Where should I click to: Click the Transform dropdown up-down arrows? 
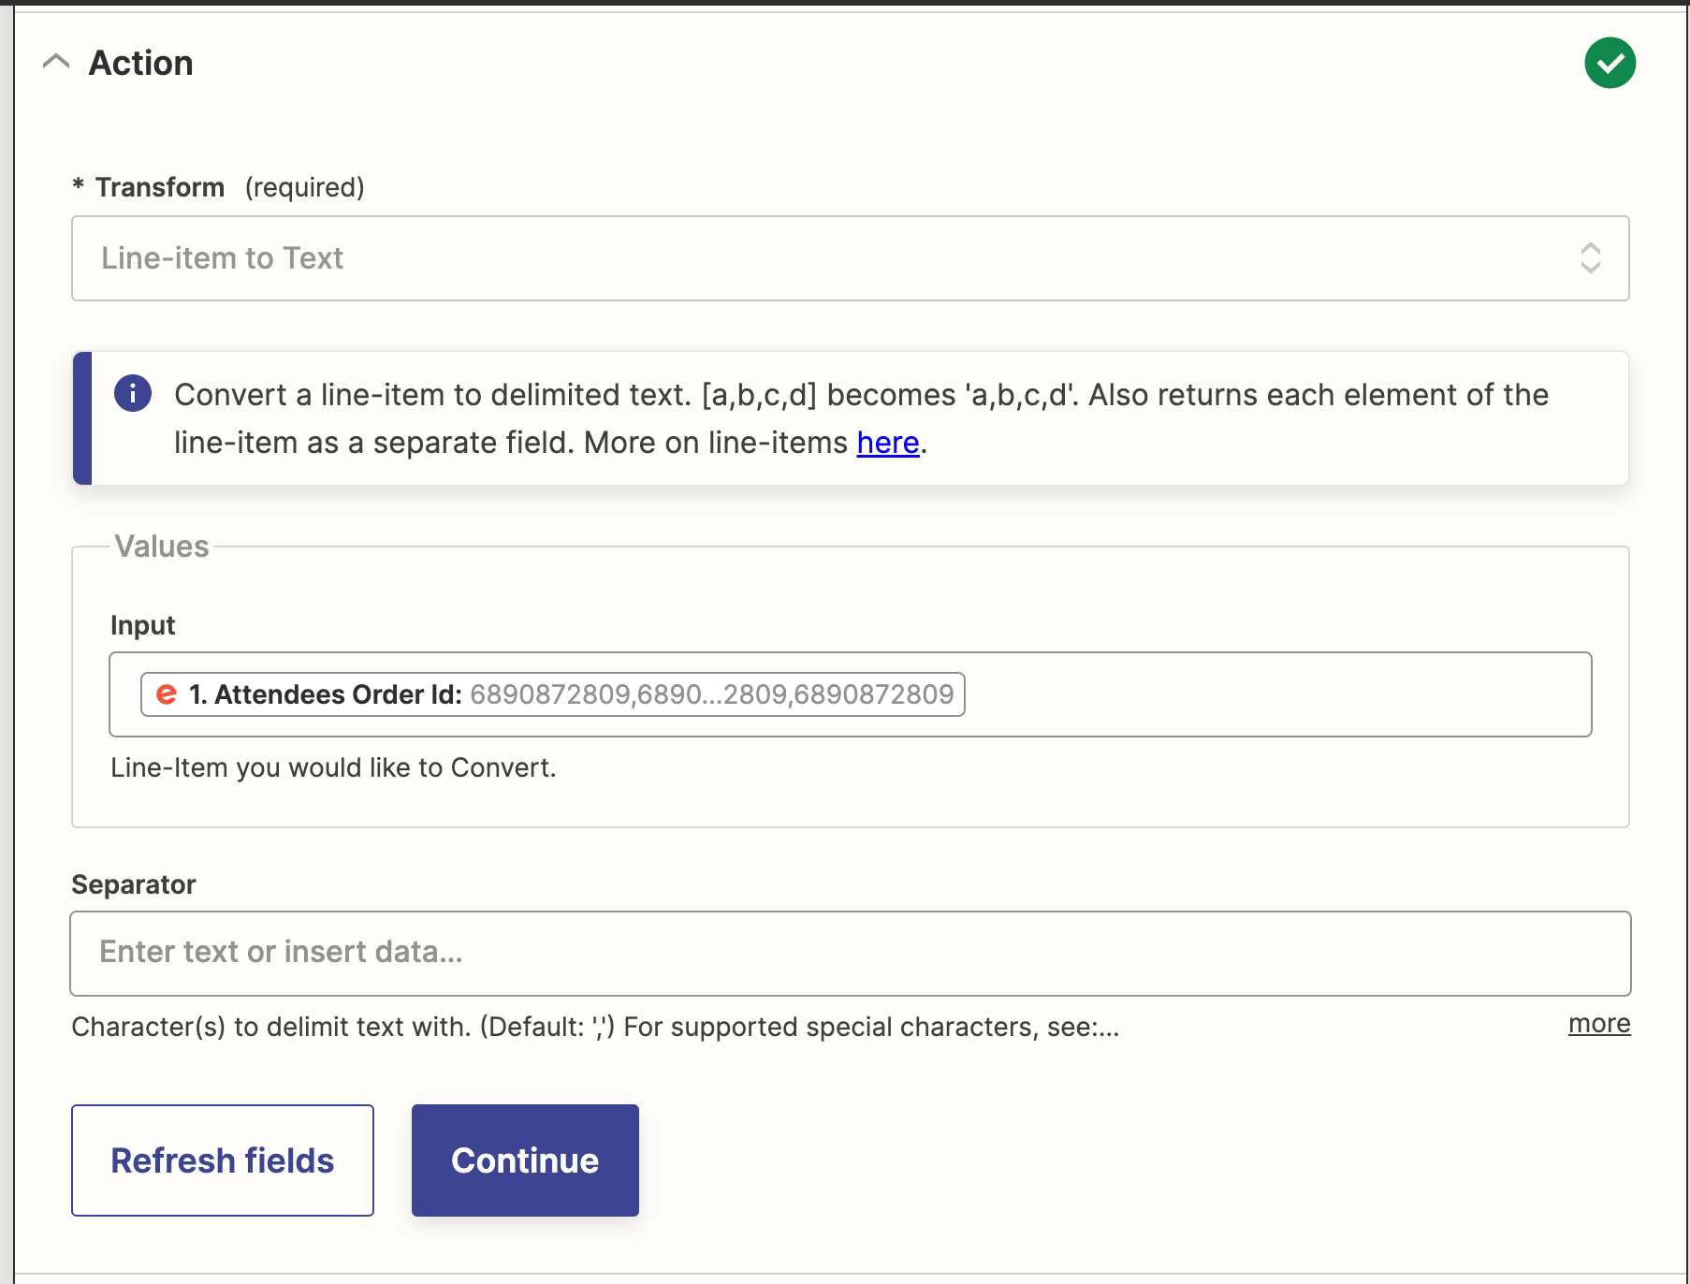1590,258
